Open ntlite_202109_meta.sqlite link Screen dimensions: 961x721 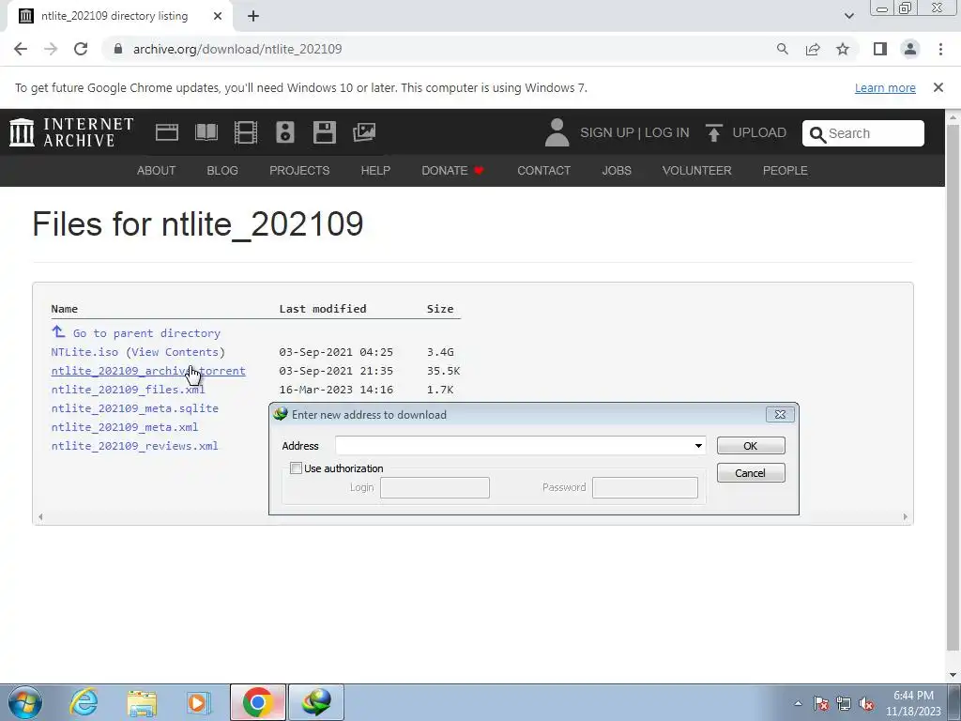point(135,408)
